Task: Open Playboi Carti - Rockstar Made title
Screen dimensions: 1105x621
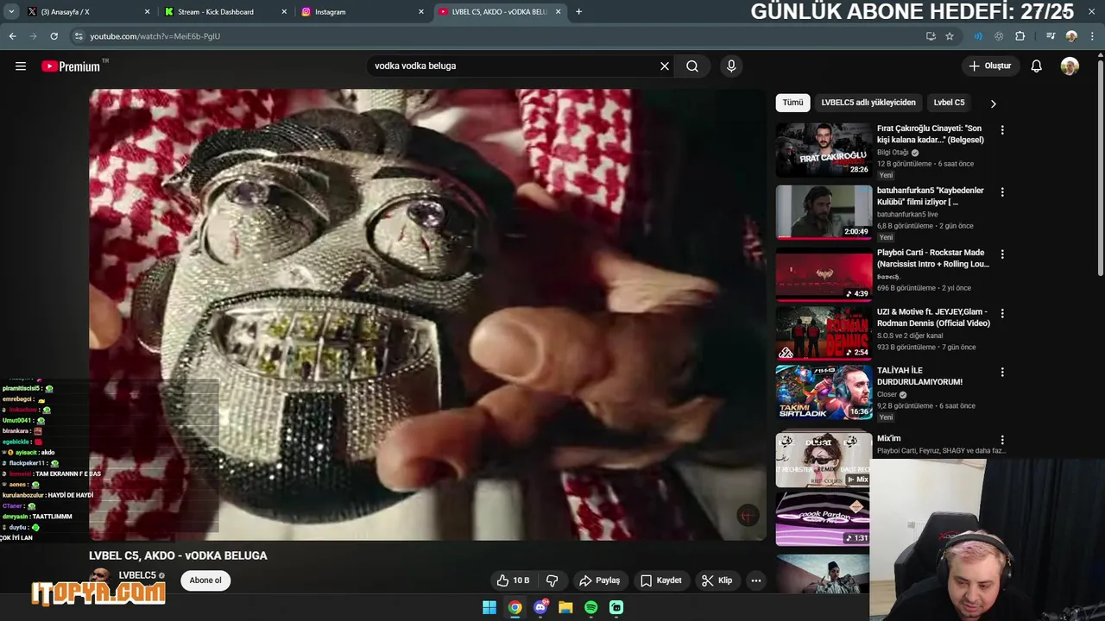Action: pos(933,259)
